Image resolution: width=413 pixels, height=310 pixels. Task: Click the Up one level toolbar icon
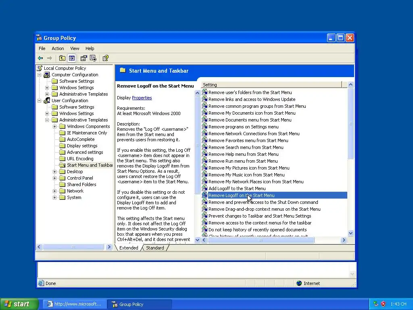click(62, 58)
